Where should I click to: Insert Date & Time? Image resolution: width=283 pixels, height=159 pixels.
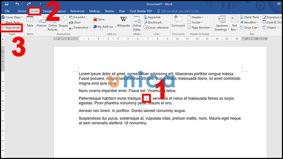[x=272, y=22]
